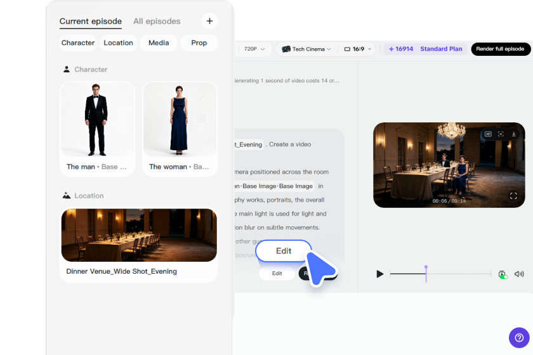Download the generated video

coord(513,134)
